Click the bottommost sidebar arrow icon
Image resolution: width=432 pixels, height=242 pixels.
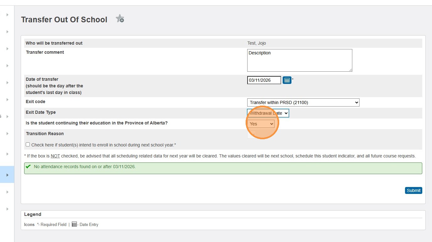click(8, 209)
